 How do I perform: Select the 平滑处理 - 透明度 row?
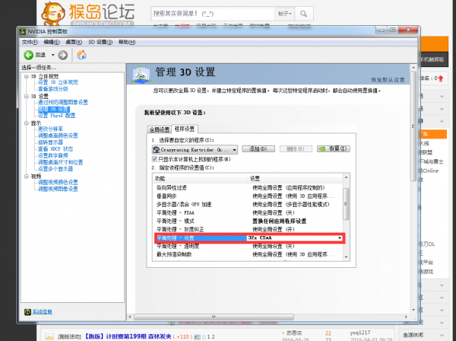tap(248, 247)
